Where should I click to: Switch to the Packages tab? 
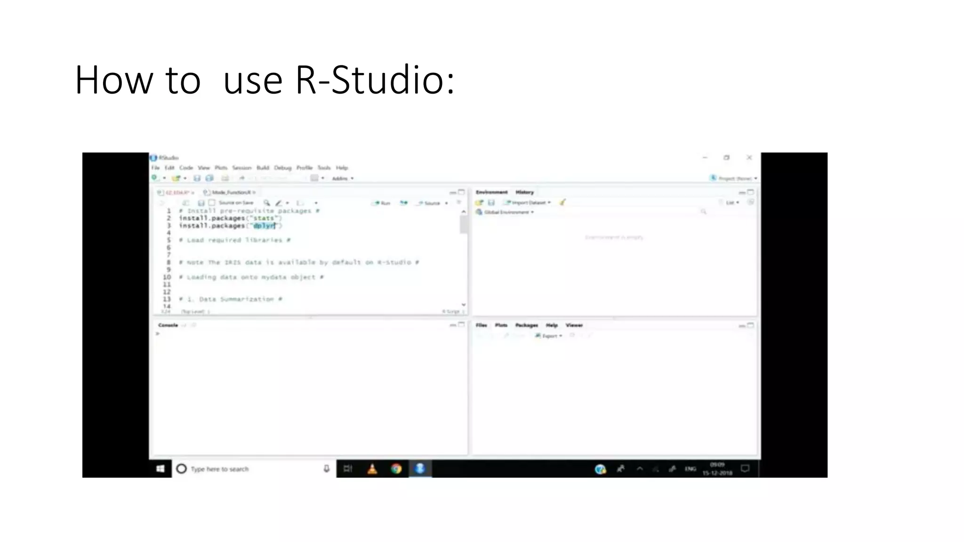[526, 325]
